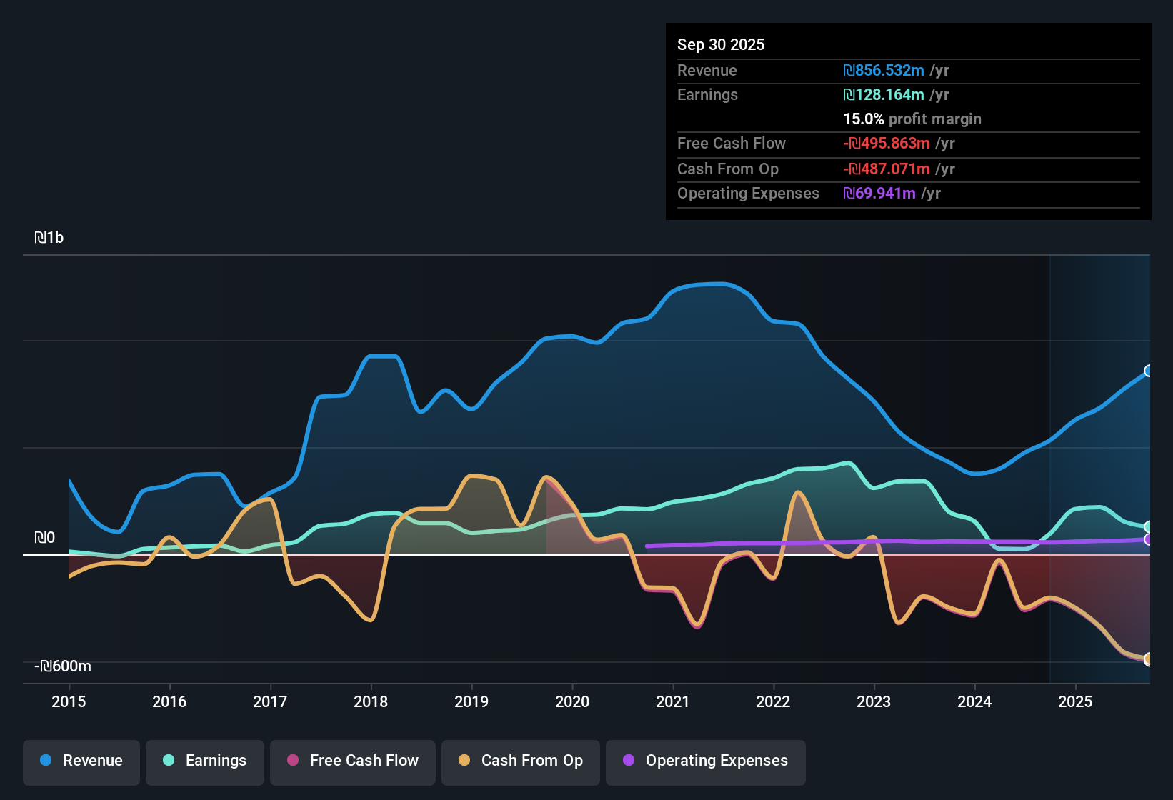Click the blue Revenue legend dot

tap(46, 761)
